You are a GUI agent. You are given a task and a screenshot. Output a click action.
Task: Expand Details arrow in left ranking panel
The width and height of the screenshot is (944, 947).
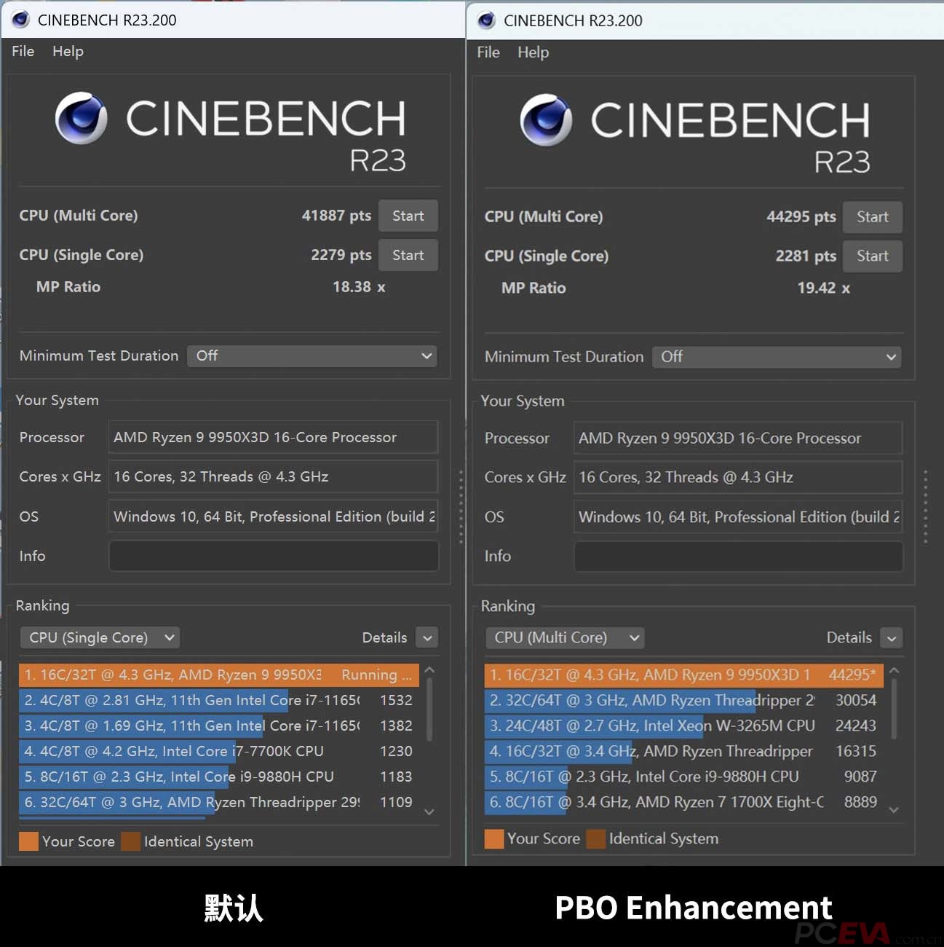pos(427,637)
